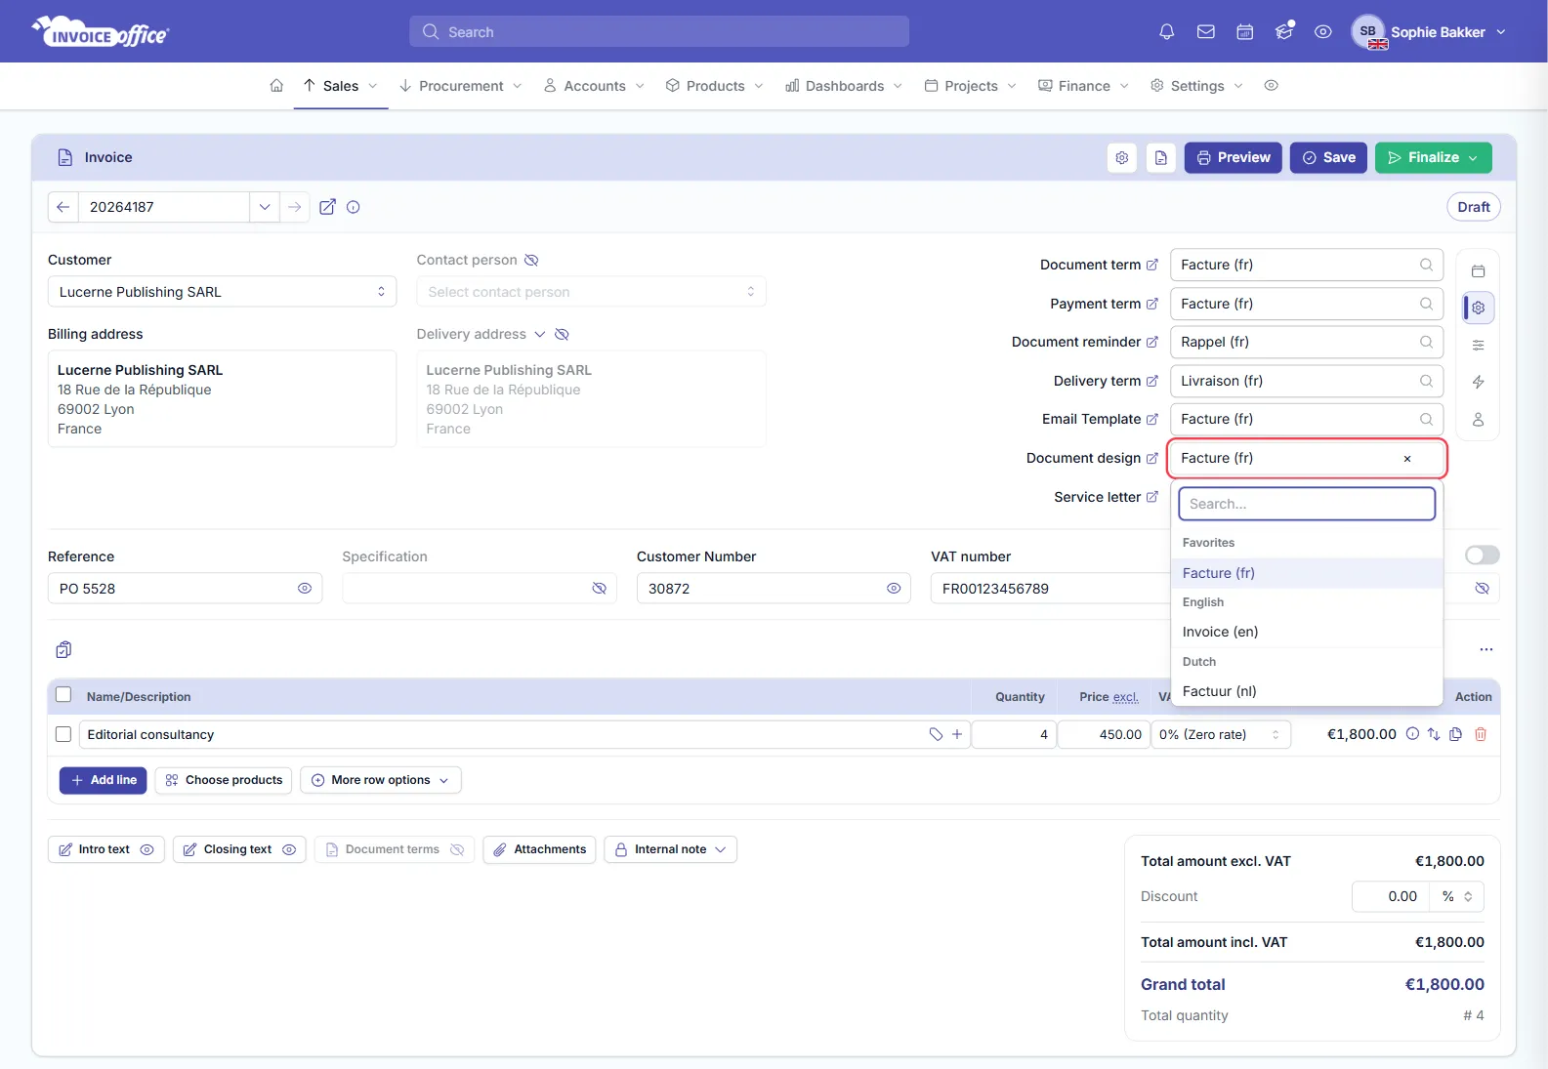Toggle Intro text visibility eye
The width and height of the screenshot is (1548, 1069).
[147, 849]
